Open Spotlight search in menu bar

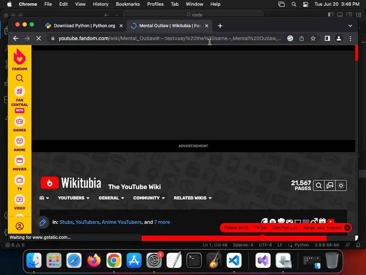coord(294,4)
